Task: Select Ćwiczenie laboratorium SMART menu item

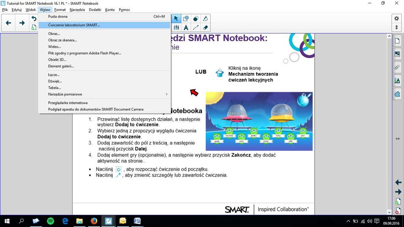Action: coord(104,25)
